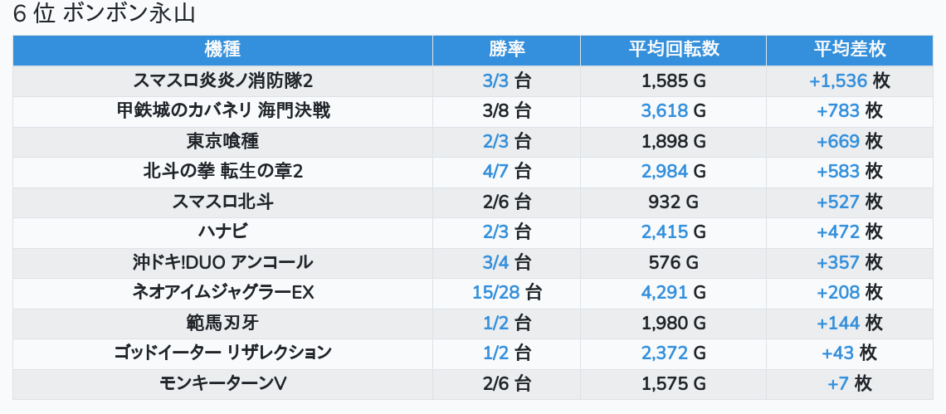Click the 勝率 column header
946x414 pixels.
506,50
